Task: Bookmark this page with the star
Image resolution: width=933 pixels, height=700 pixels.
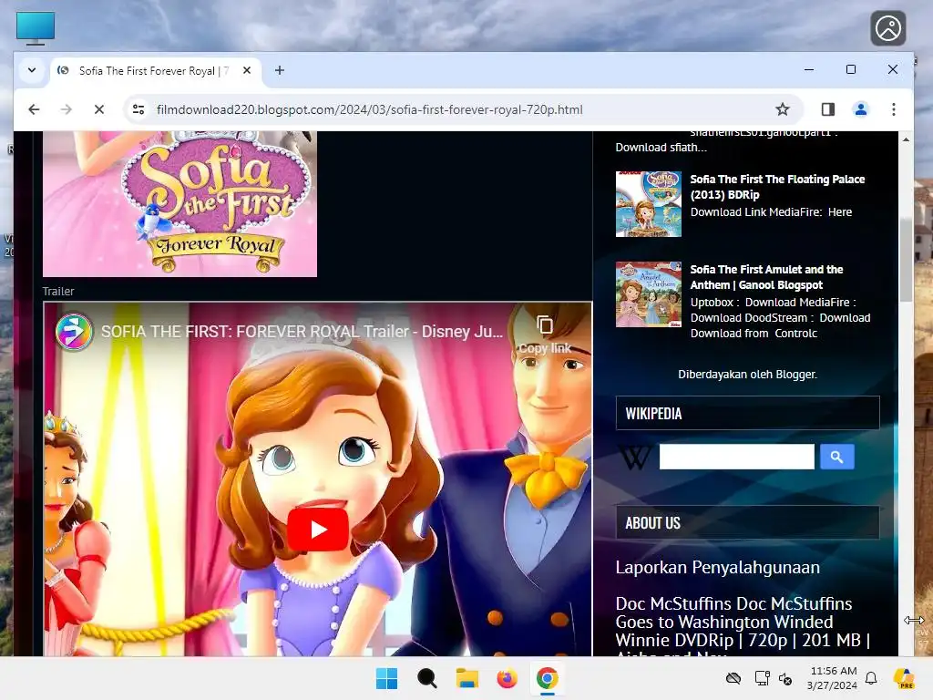Action: tap(783, 109)
